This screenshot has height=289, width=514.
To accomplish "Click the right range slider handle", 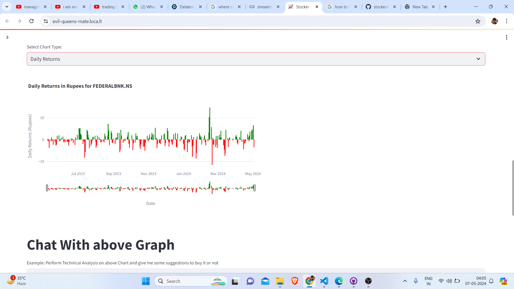I will (x=254, y=188).
